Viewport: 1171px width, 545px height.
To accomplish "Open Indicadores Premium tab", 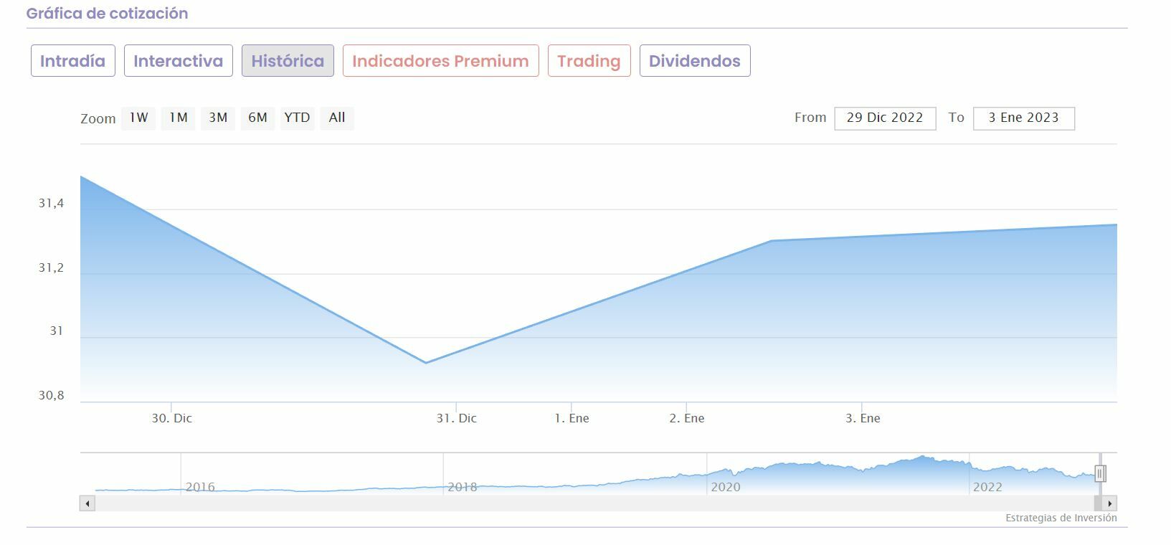I will tap(440, 61).
